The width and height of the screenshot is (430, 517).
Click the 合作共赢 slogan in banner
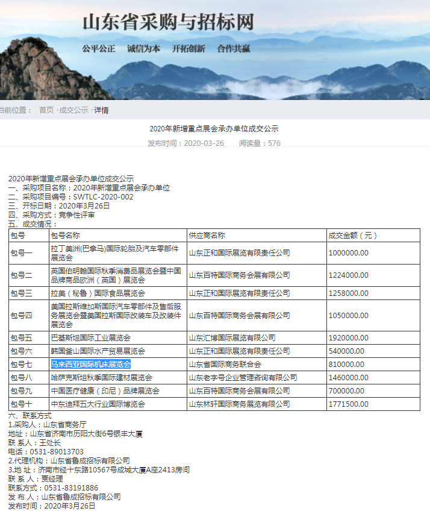tap(234, 49)
